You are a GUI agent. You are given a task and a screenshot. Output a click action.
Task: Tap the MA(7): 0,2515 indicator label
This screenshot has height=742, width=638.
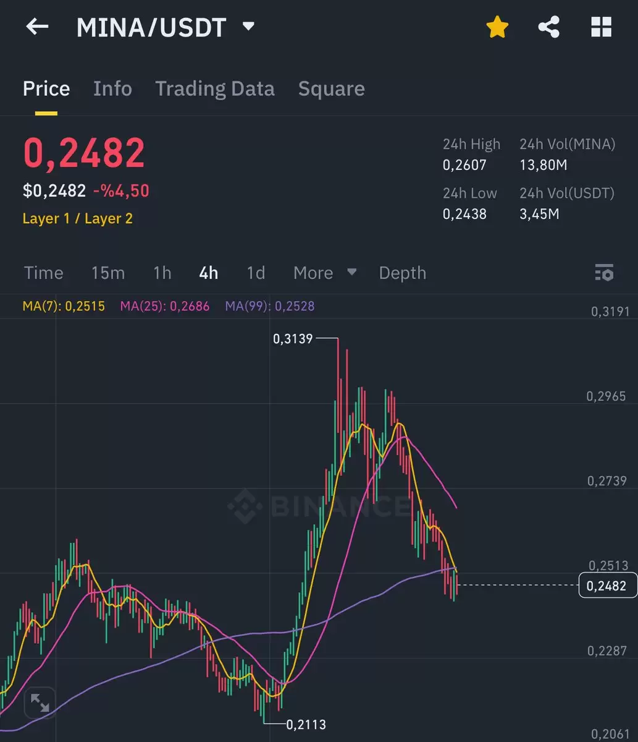(64, 306)
